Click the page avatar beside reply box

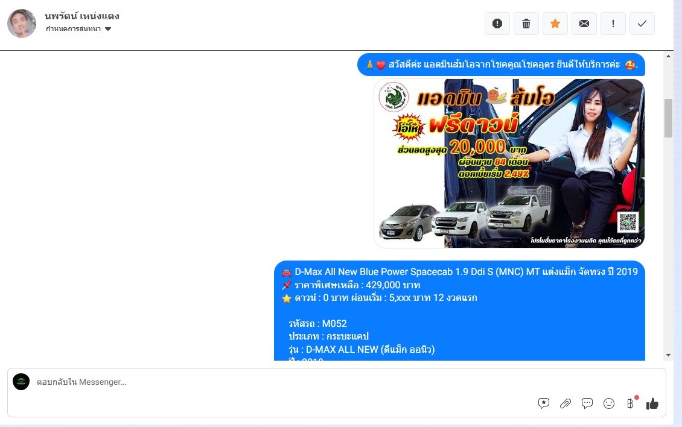pyautogui.click(x=21, y=382)
